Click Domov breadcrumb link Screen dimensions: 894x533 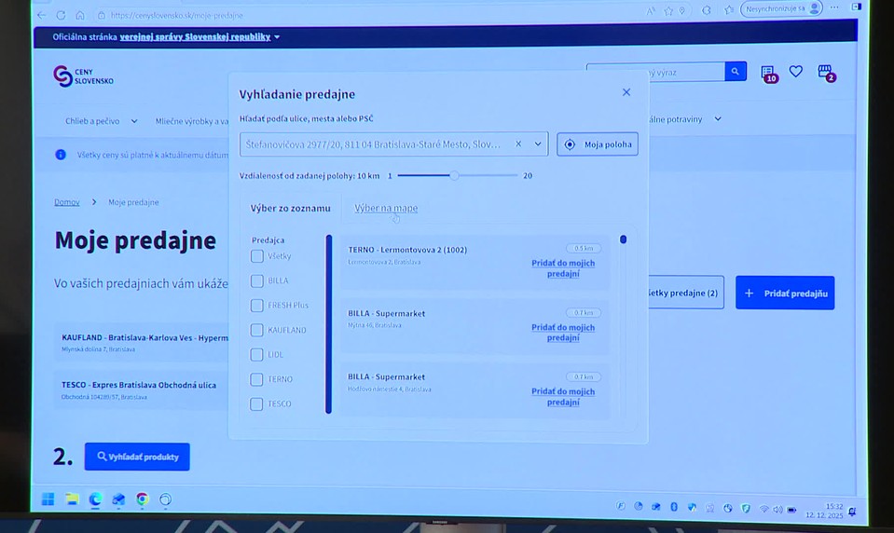click(67, 202)
